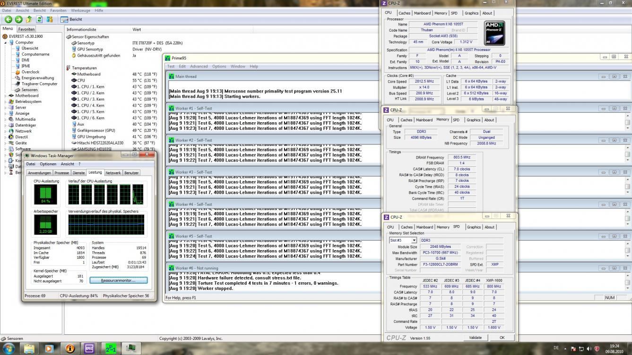Open the Hilfe menu in EVEREST
Viewport: 632px width, 355px height.
coord(99,10)
